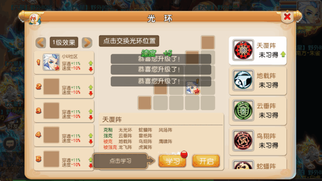Close the 光环 window with the red X
The image size is (322, 181).
287,16
